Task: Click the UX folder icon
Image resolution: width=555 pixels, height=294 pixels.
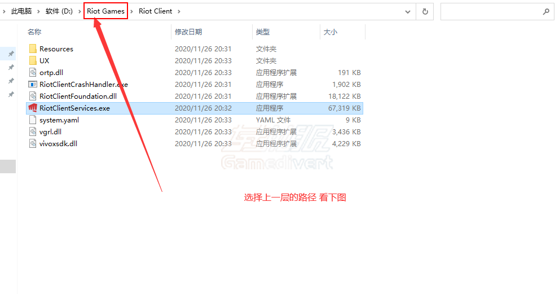Action: point(33,61)
